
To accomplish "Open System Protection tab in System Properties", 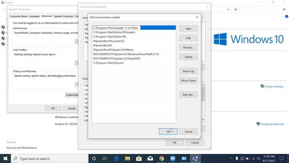I will 63,16.
